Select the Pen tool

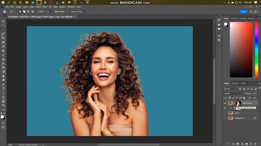3,84
